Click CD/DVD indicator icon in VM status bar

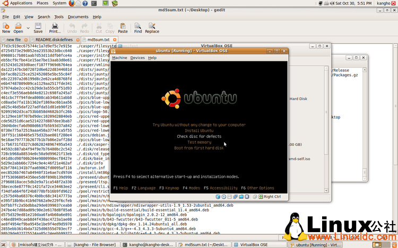coord(223,197)
